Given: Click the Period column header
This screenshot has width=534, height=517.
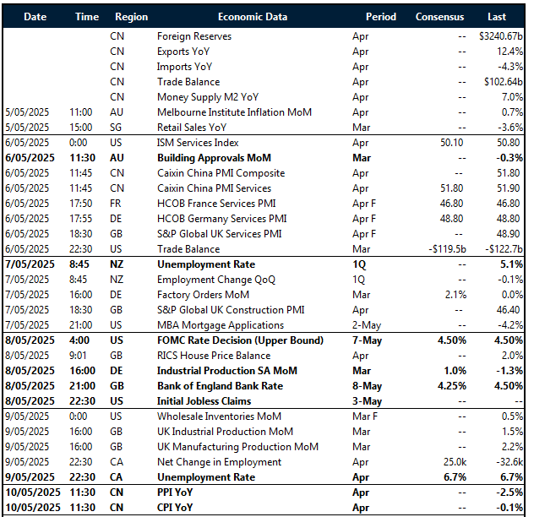Looking at the screenshot, I should pyautogui.click(x=381, y=17).
